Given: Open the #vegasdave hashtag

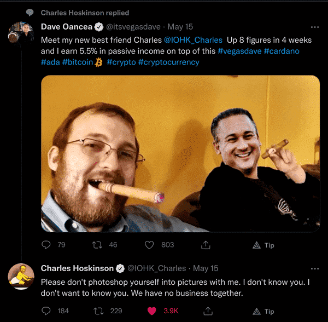Looking at the screenshot, I should pos(239,51).
